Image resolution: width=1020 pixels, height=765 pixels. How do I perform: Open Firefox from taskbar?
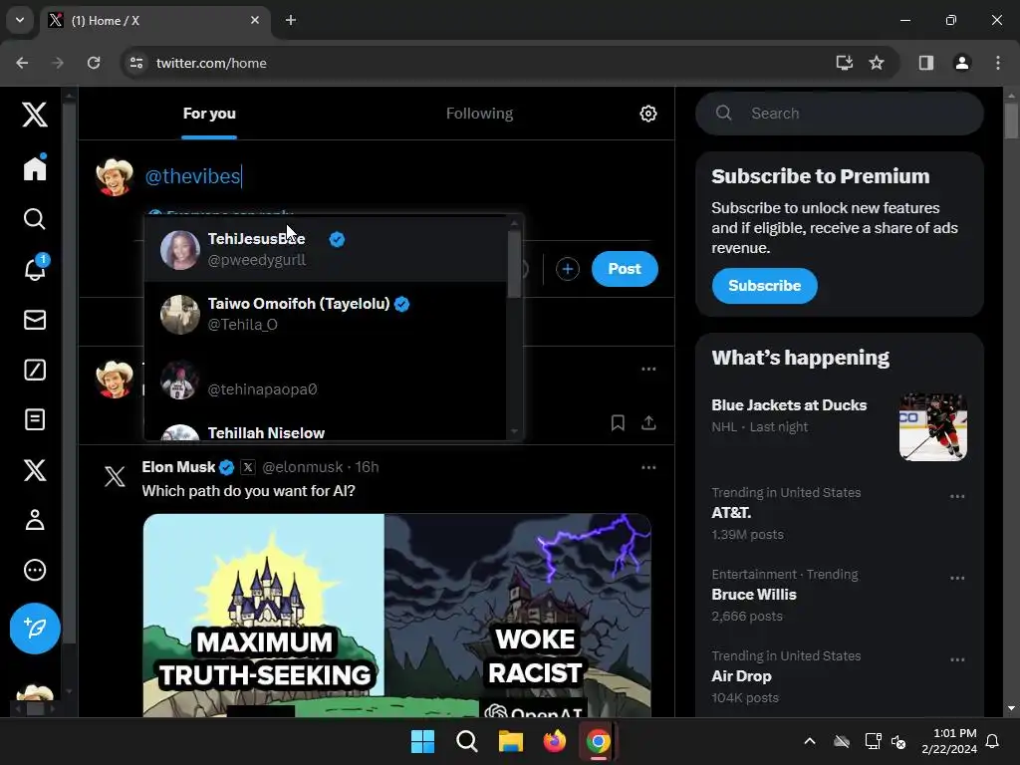554,741
